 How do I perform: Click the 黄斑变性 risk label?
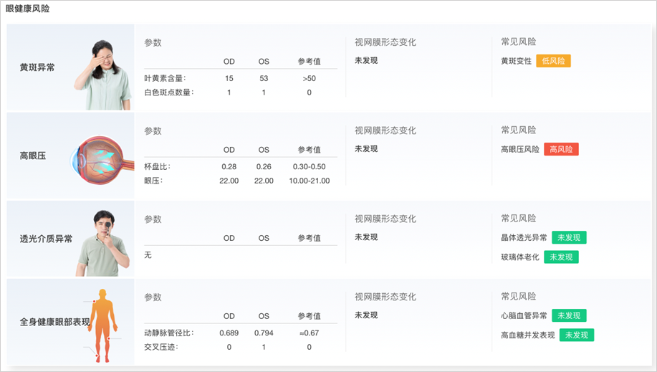(x=516, y=61)
